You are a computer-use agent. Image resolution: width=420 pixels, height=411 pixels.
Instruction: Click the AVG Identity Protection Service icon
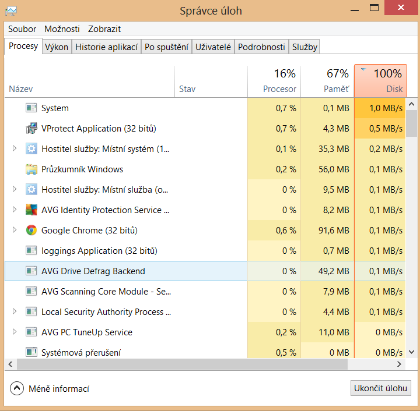point(32,210)
